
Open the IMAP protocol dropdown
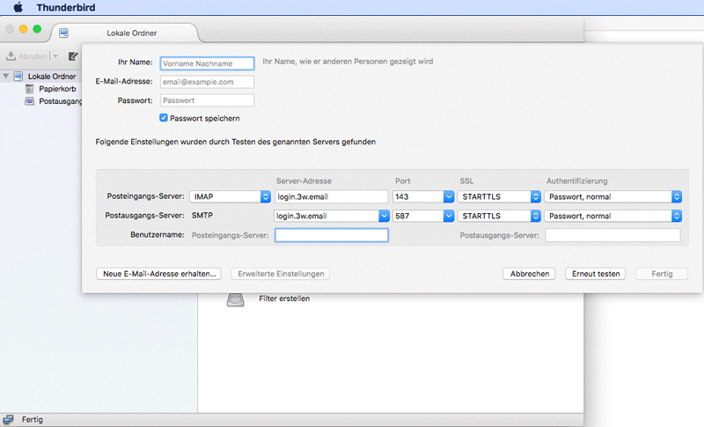point(231,196)
